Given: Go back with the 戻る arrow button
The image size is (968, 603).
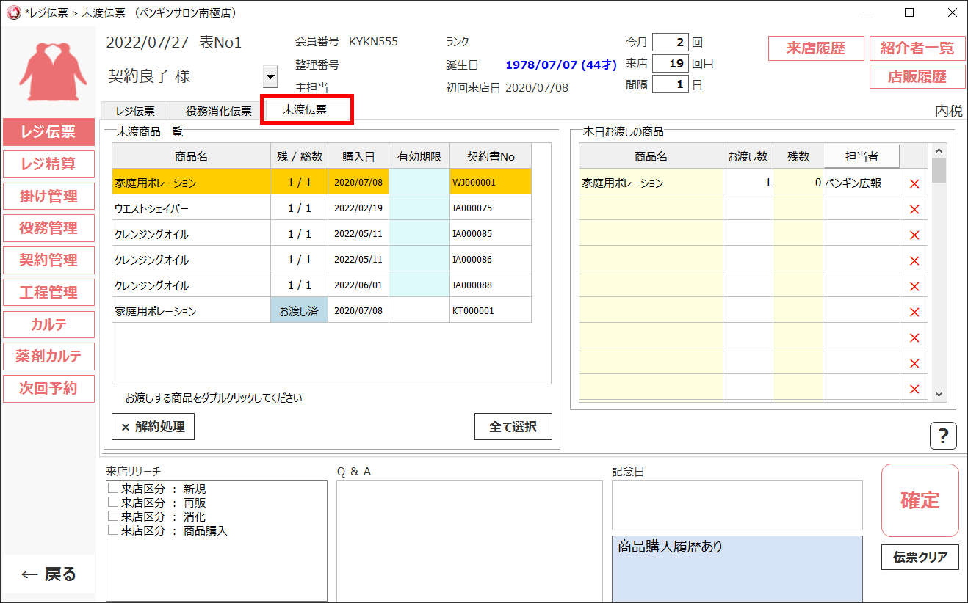Looking at the screenshot, I should coord(48,574).
